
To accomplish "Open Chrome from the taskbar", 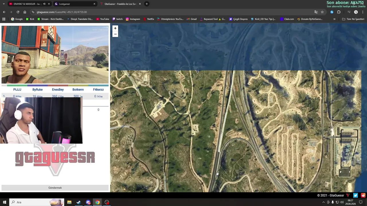I will 97,202.
